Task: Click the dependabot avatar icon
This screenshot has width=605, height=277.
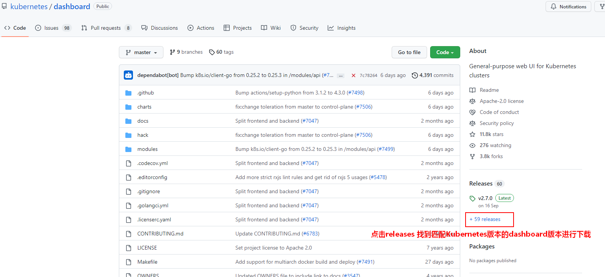Action: pos(128,75)
